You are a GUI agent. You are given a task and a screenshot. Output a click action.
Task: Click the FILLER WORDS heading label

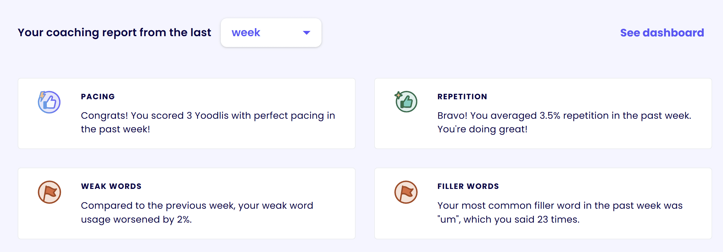tap(468, 186)
